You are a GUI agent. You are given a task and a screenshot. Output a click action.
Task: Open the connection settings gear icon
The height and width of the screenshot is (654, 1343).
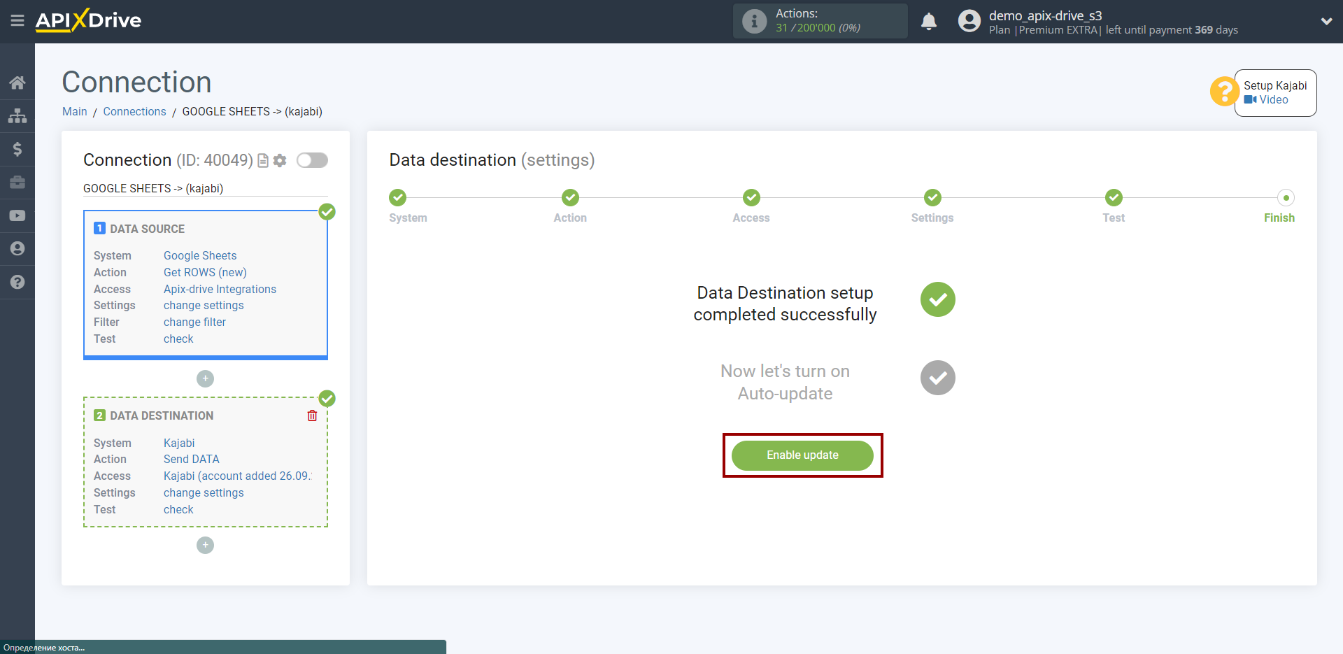pyautogui.click(x=280, y=161)
